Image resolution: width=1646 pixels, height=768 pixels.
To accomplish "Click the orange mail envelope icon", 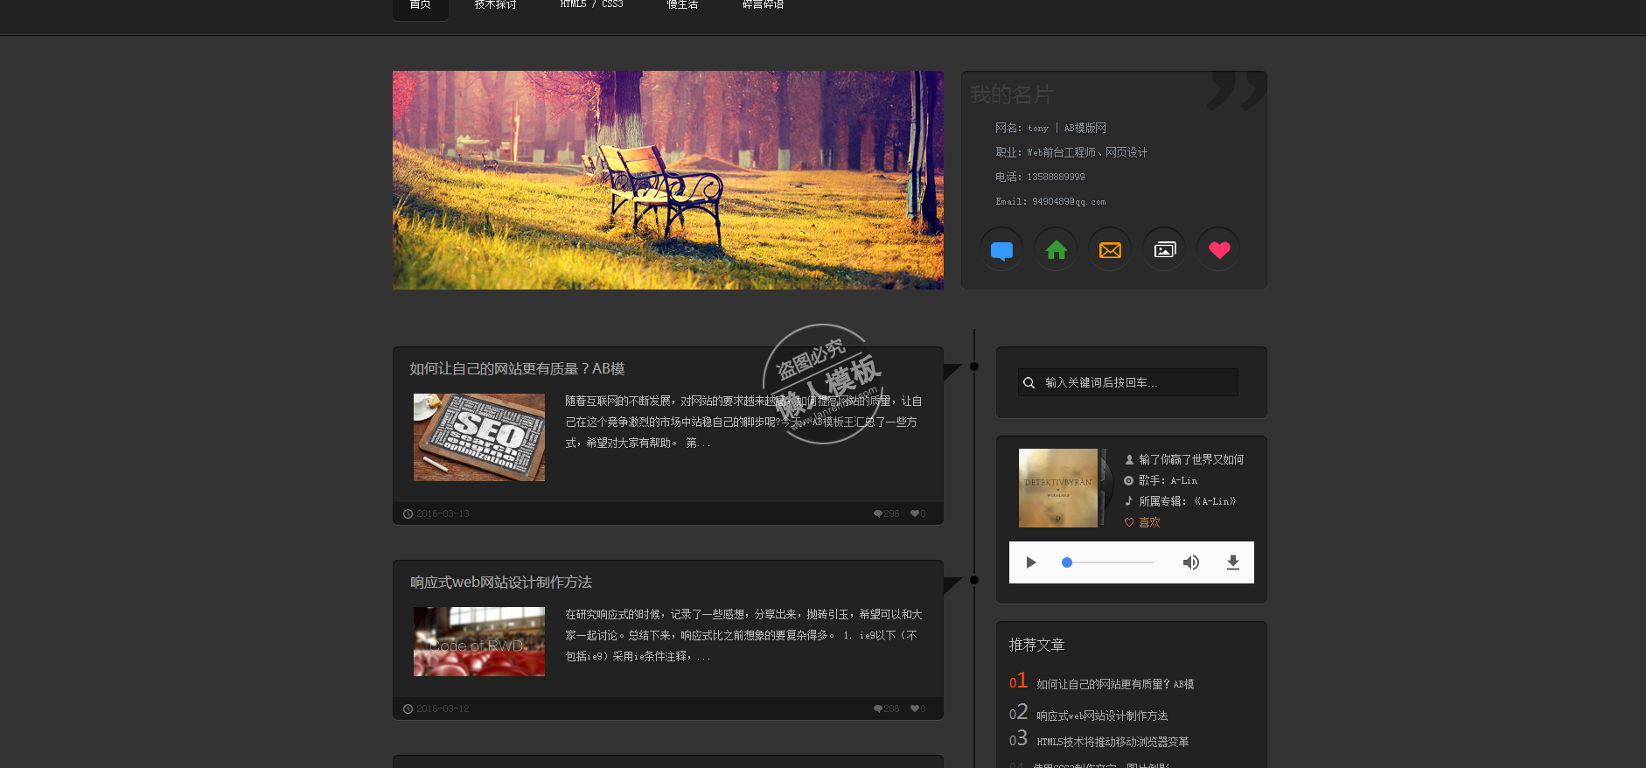I will [1110, 250].
